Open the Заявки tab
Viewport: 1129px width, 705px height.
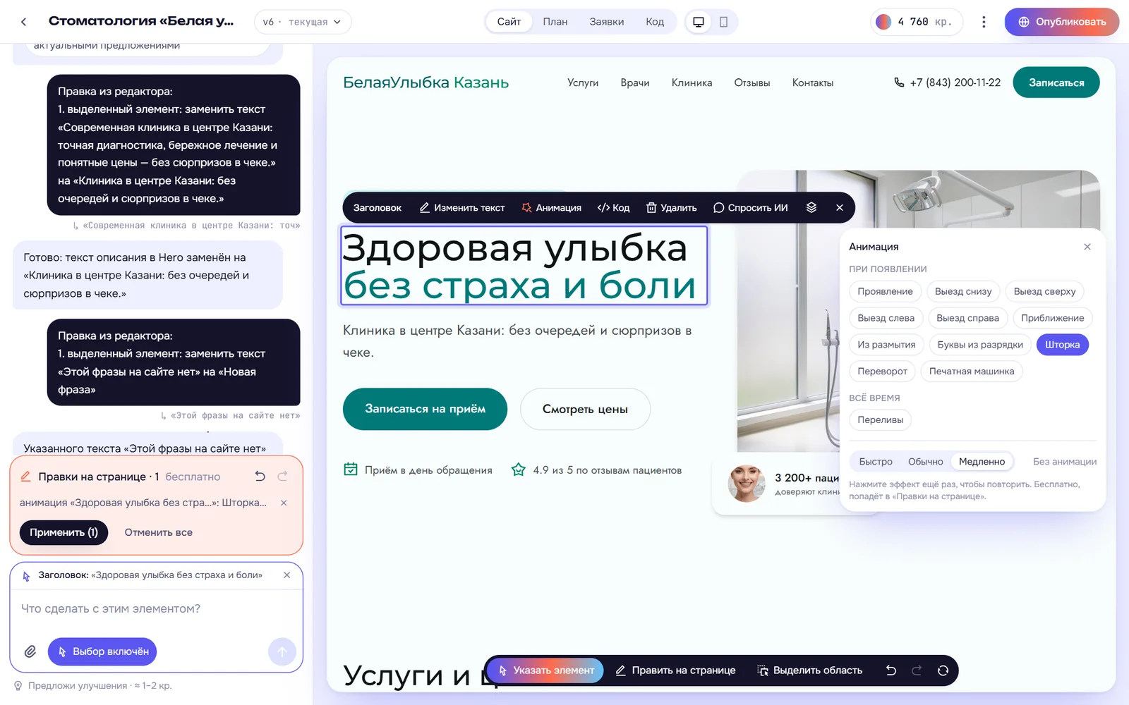coord(607,22)
